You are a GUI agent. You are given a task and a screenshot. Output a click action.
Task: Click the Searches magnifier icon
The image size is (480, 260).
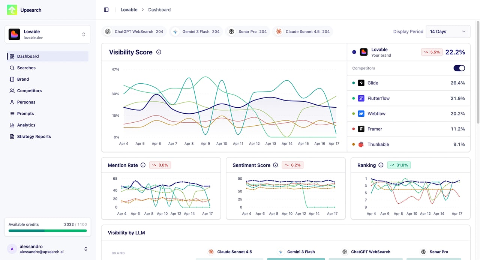click(12, 68)
